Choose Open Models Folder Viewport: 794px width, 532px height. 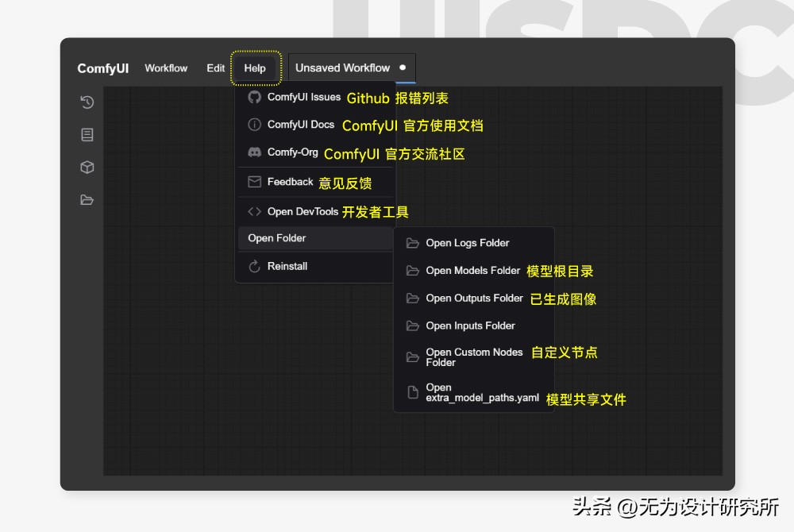(x=474, y=271)
